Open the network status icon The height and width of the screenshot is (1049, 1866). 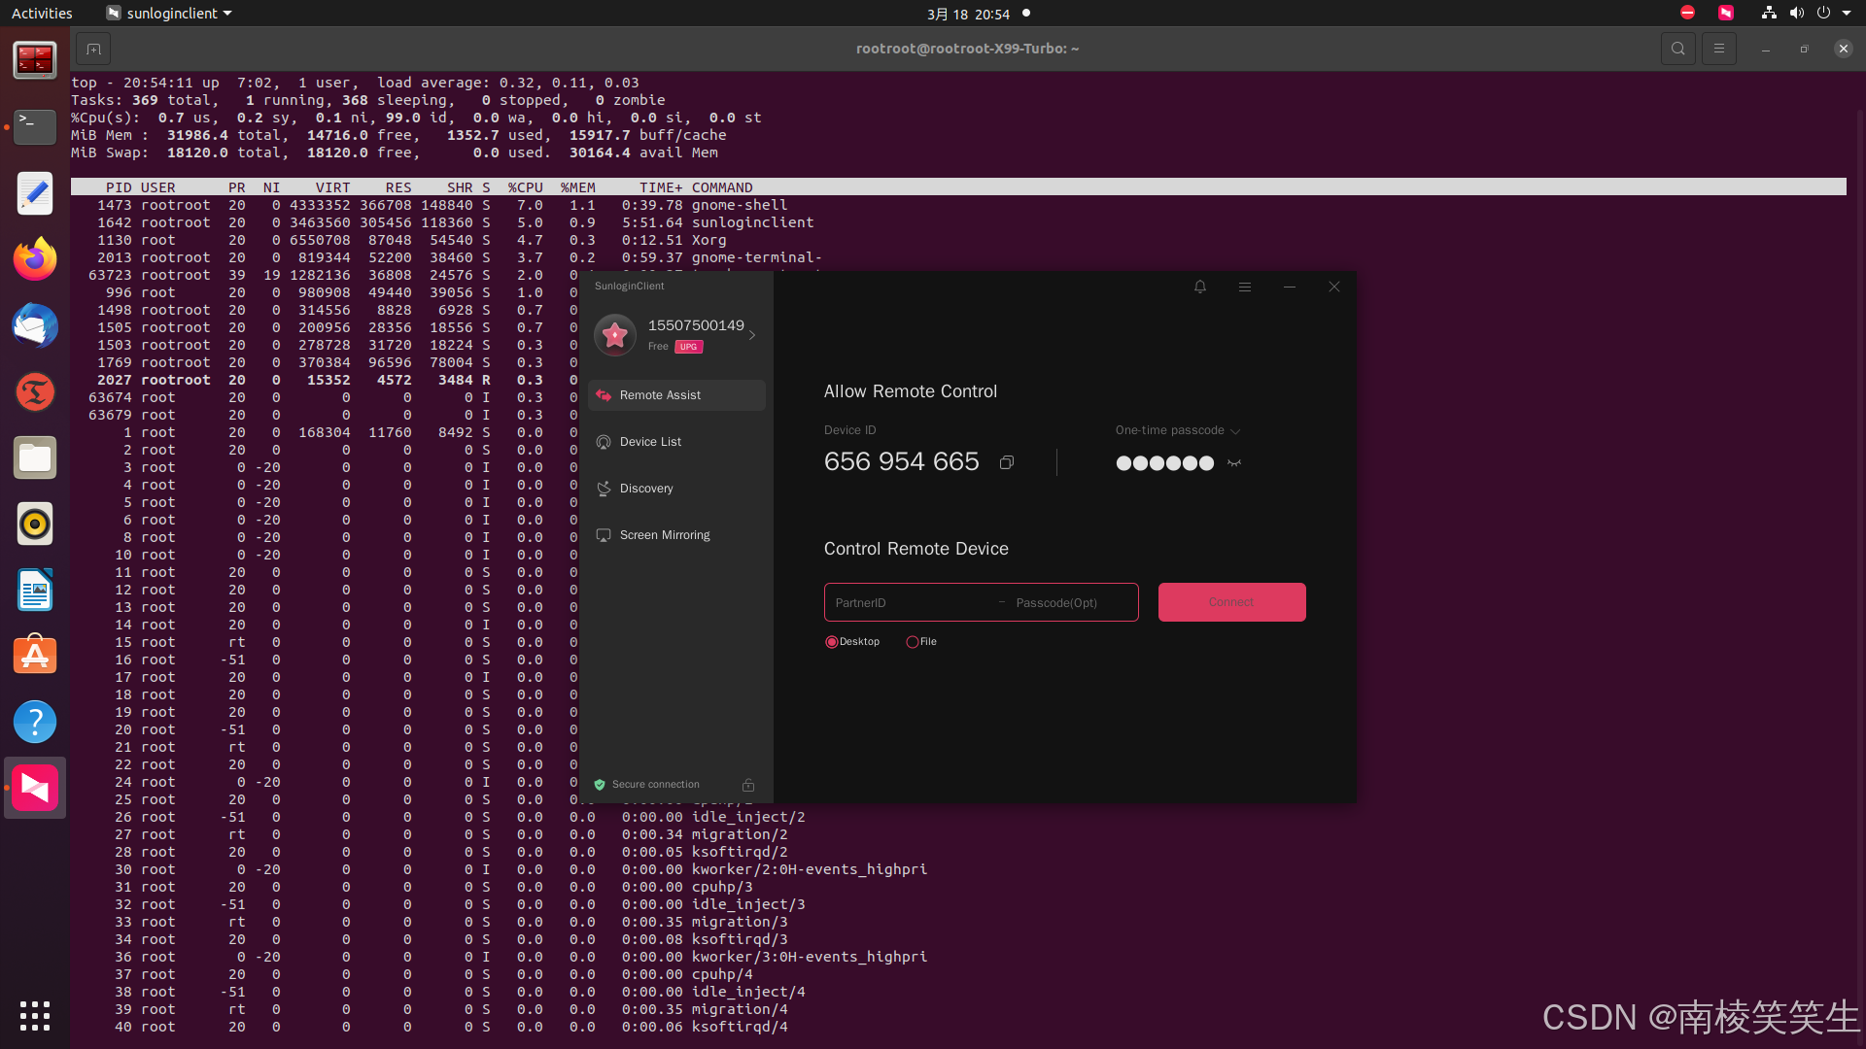1769,13
